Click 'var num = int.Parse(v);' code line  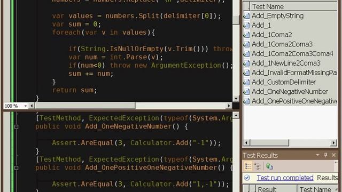coord(115,57)
